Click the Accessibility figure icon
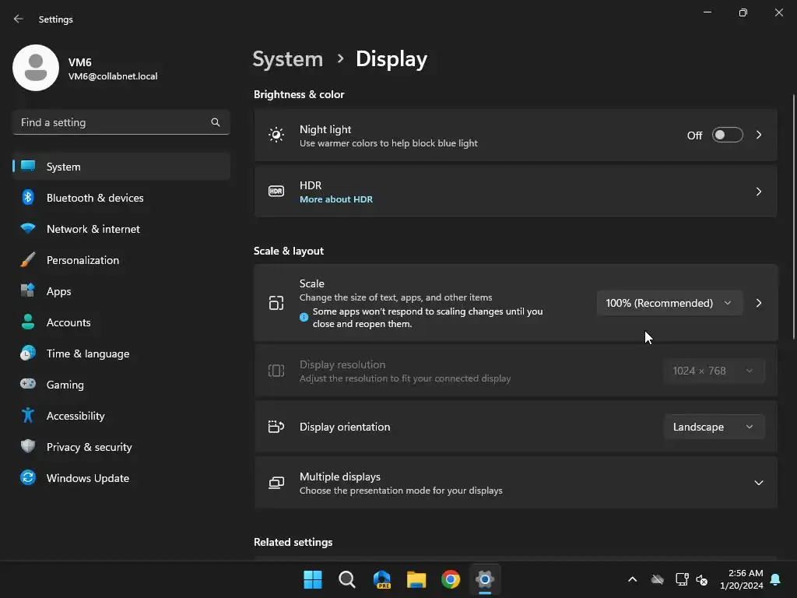This screenshot has height=598, width=797. (x=28, y=416)
